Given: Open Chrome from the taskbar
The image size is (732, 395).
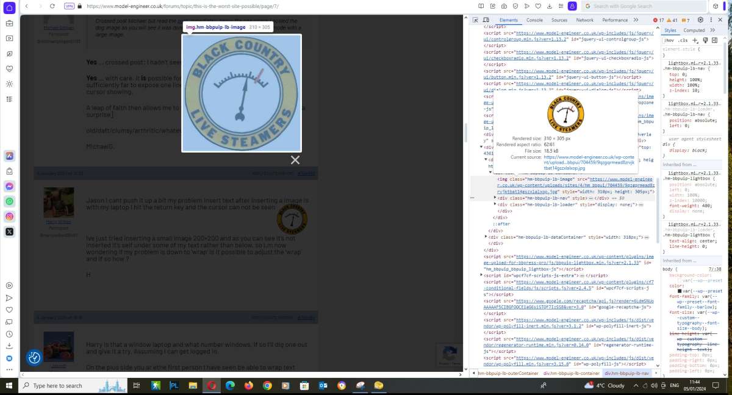Looking at the screenshot, I should (x=267, y=386).
